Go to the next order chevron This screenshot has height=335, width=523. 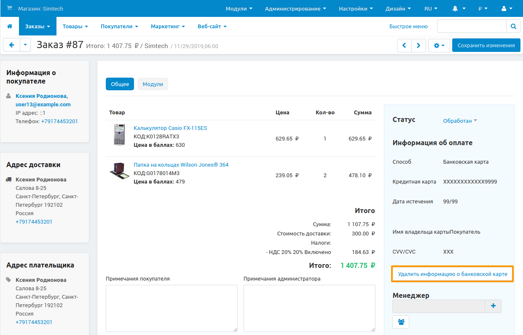418,46
